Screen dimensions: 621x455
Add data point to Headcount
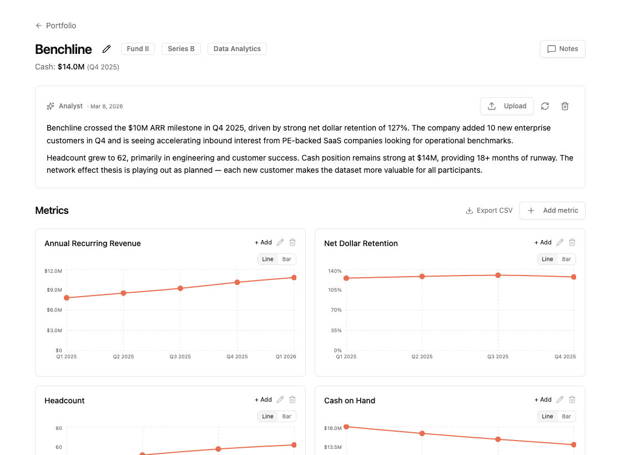[x=263, y=399]
